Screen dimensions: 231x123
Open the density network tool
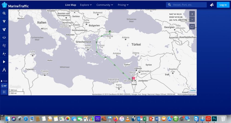click(4, 54)
